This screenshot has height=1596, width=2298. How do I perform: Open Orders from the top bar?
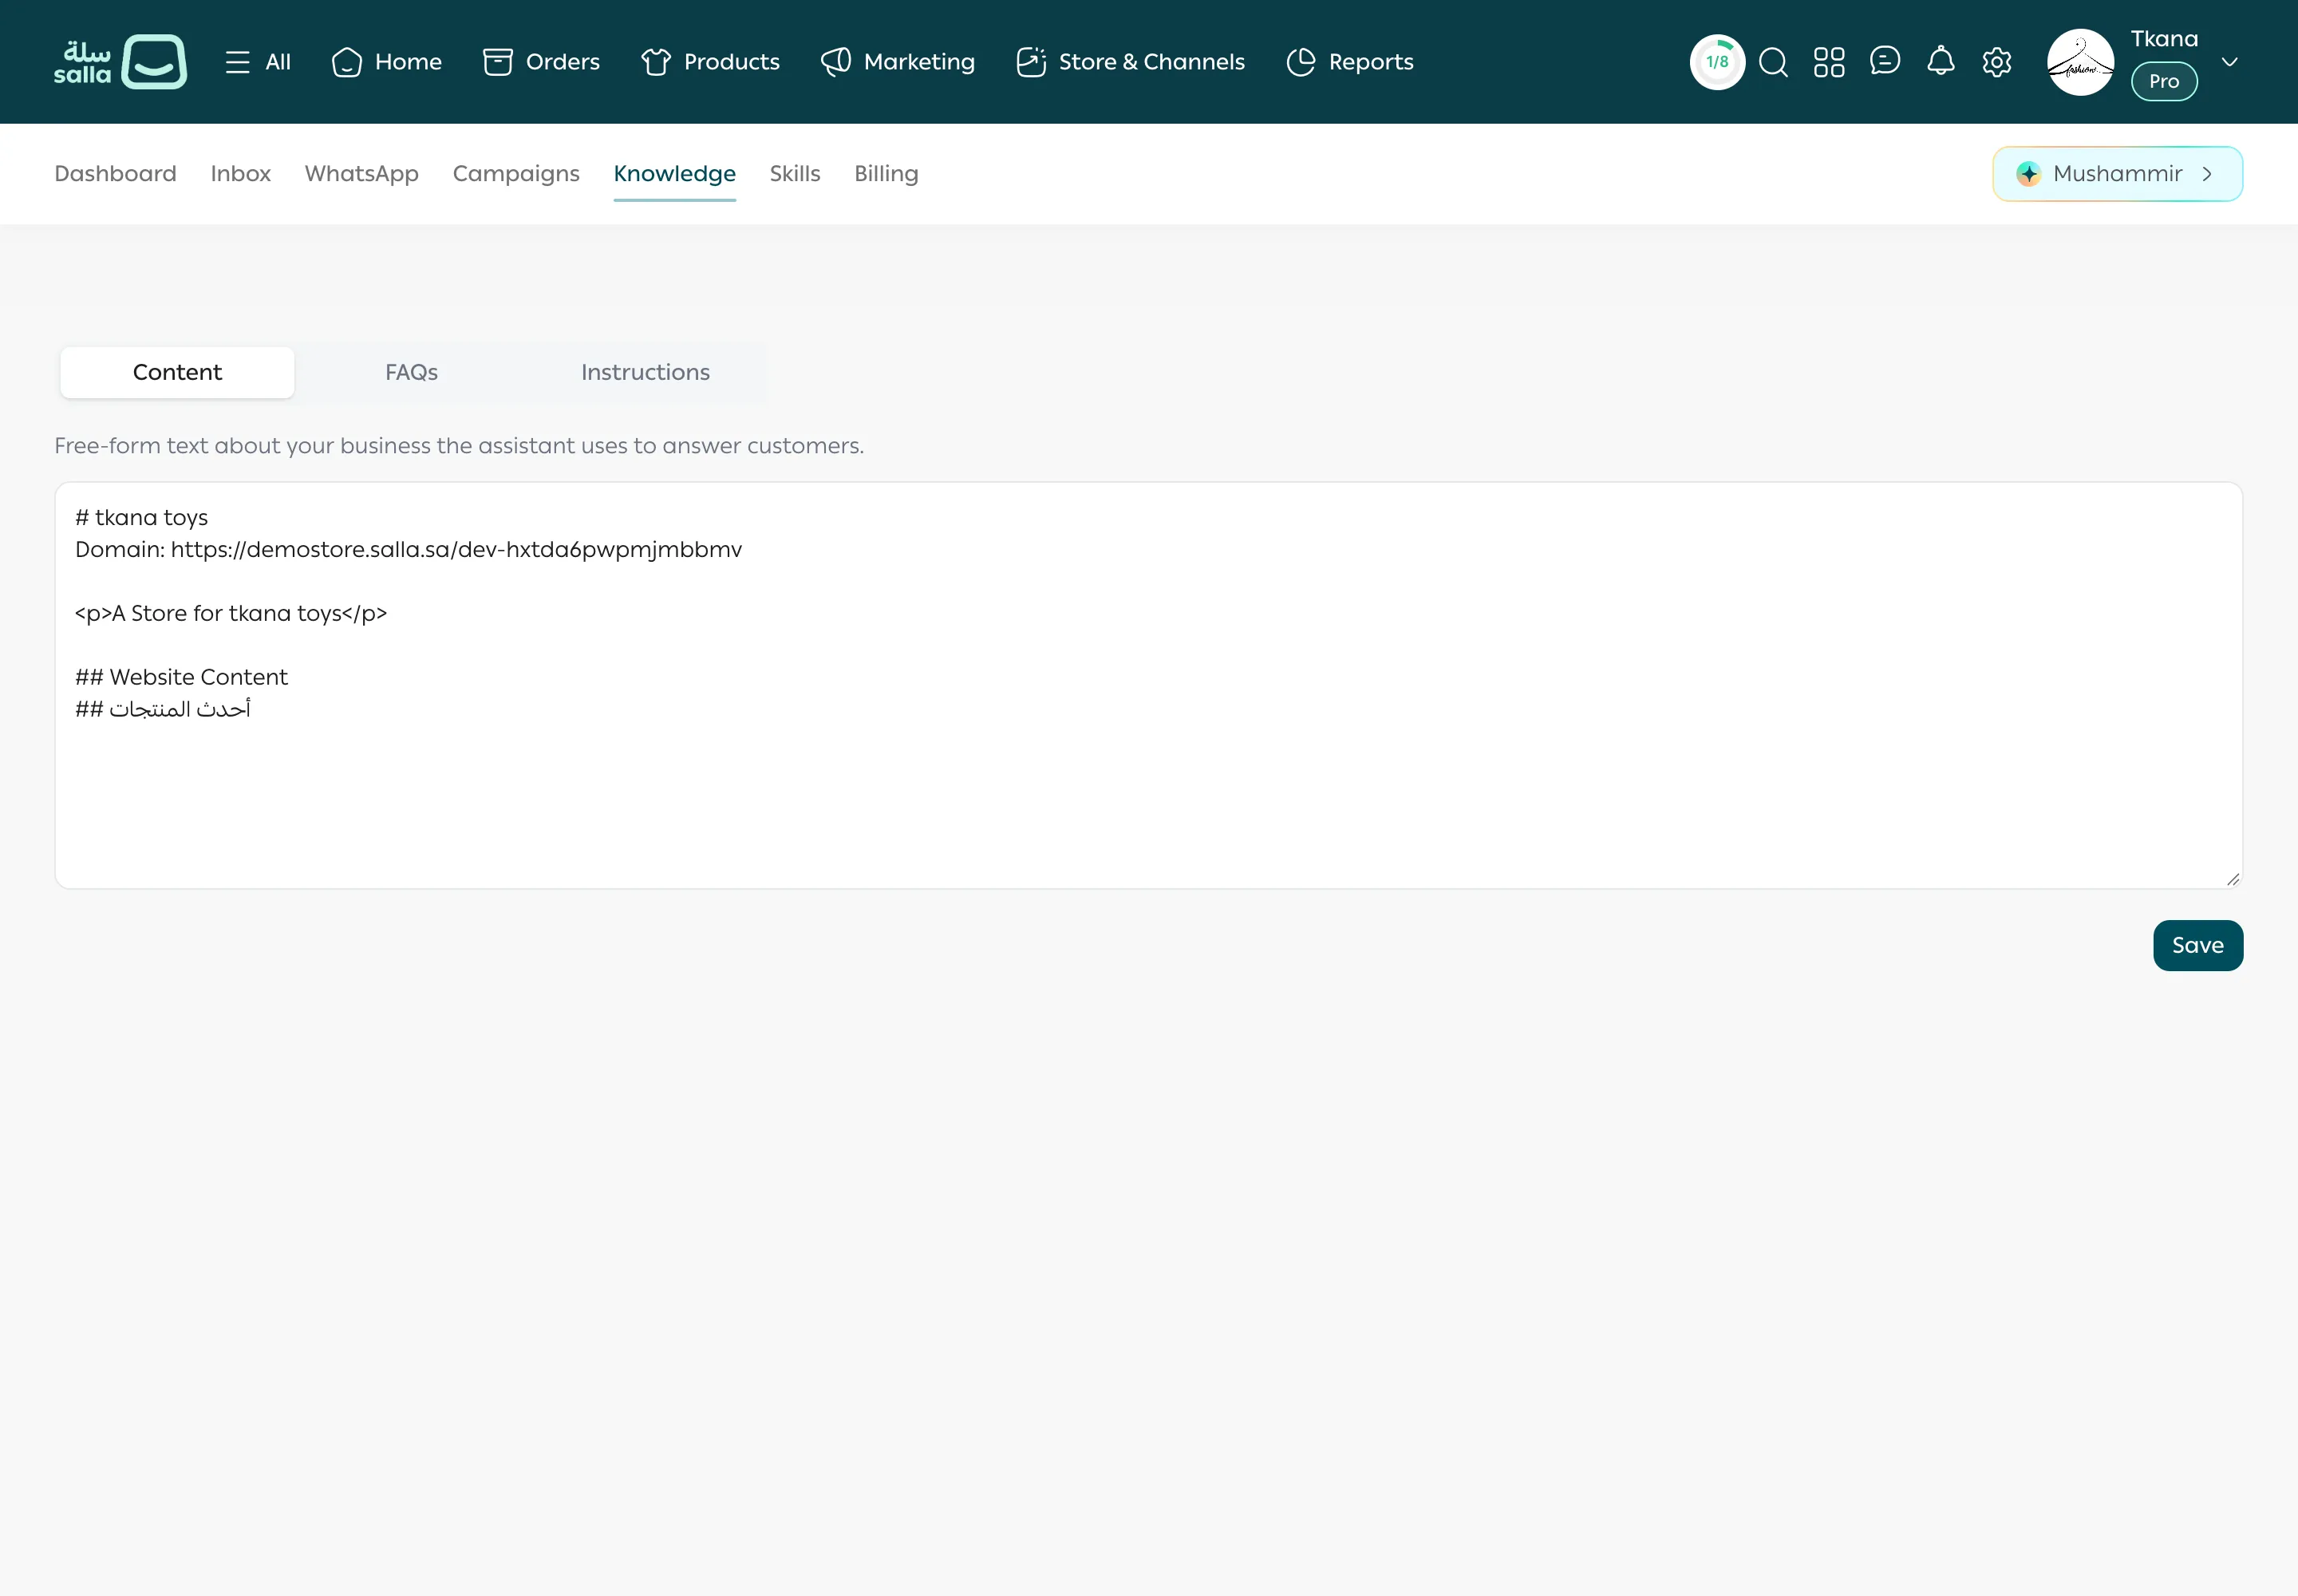[541, 62]
